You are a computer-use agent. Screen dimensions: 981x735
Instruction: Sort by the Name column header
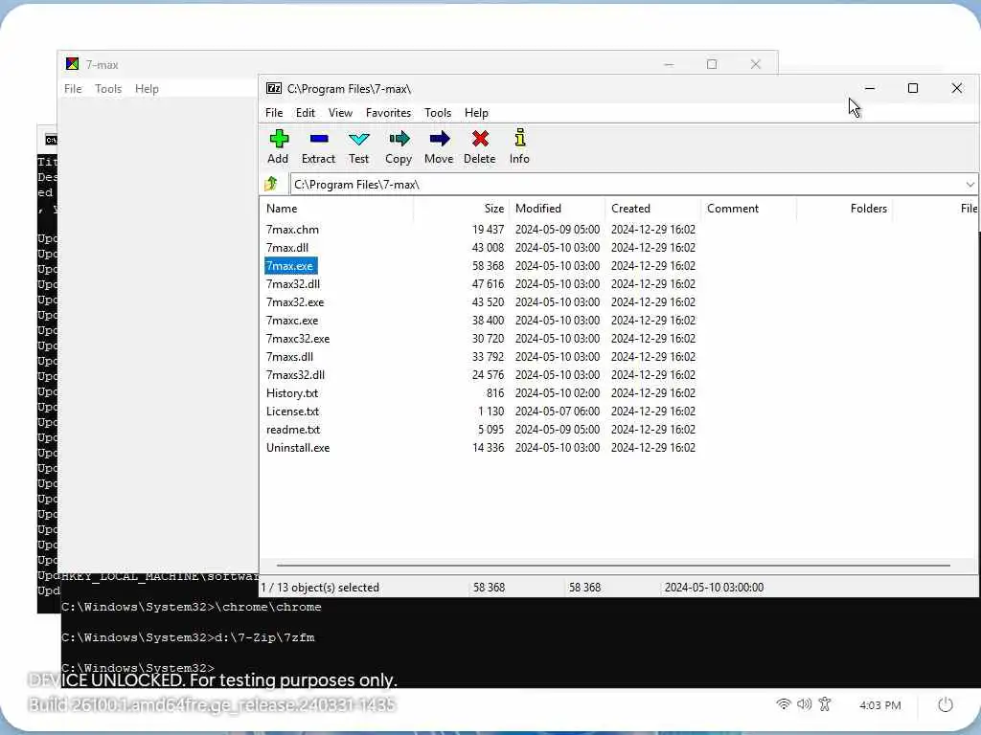[336, 209]
